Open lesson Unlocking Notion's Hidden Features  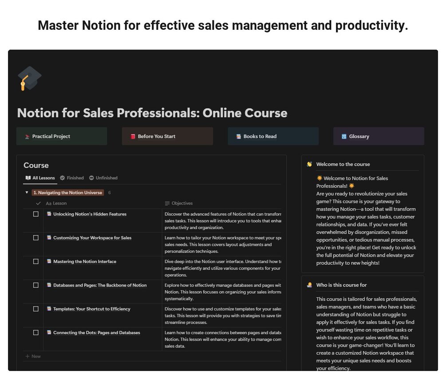pyautogui.click(x=90, y=214)
